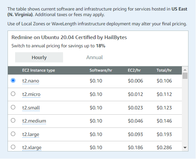This screenshot has width=196, height=159.
Task: Click the Total/hr column header
Action: [x=164, y=70]
